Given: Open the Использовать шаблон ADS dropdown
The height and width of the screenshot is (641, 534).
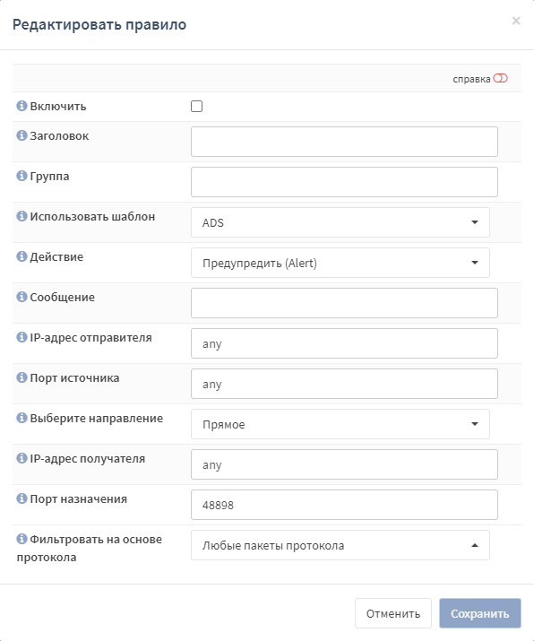Looking at the screenshot, I should coord(340,222).
